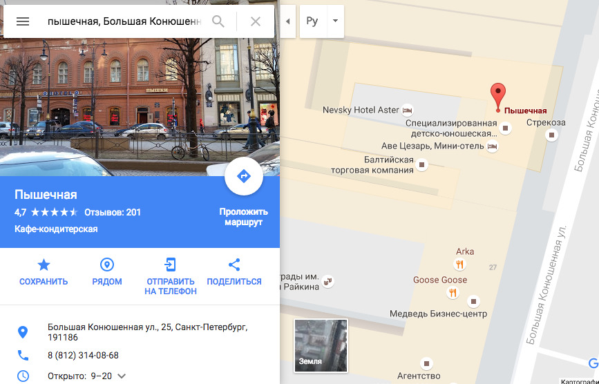Click Goose Goose map label
The image size is (599, 384).
click(x=440, y=280)
